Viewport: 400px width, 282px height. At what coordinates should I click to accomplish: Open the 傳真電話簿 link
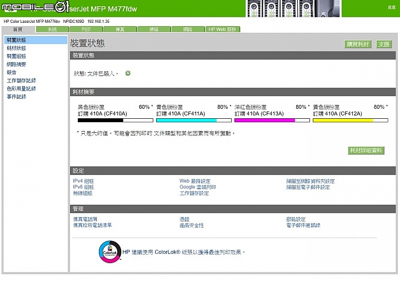click(85, 219)
